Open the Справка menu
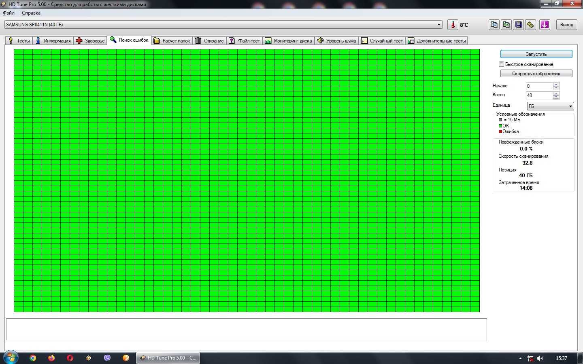Image resolution: width=583 pixels, height=364 pixels. [x=31, y=13]
